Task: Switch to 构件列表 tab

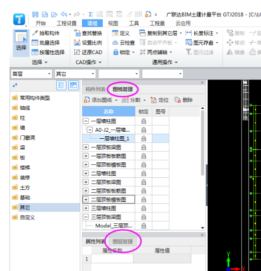Action: click(x=95, y=89)
